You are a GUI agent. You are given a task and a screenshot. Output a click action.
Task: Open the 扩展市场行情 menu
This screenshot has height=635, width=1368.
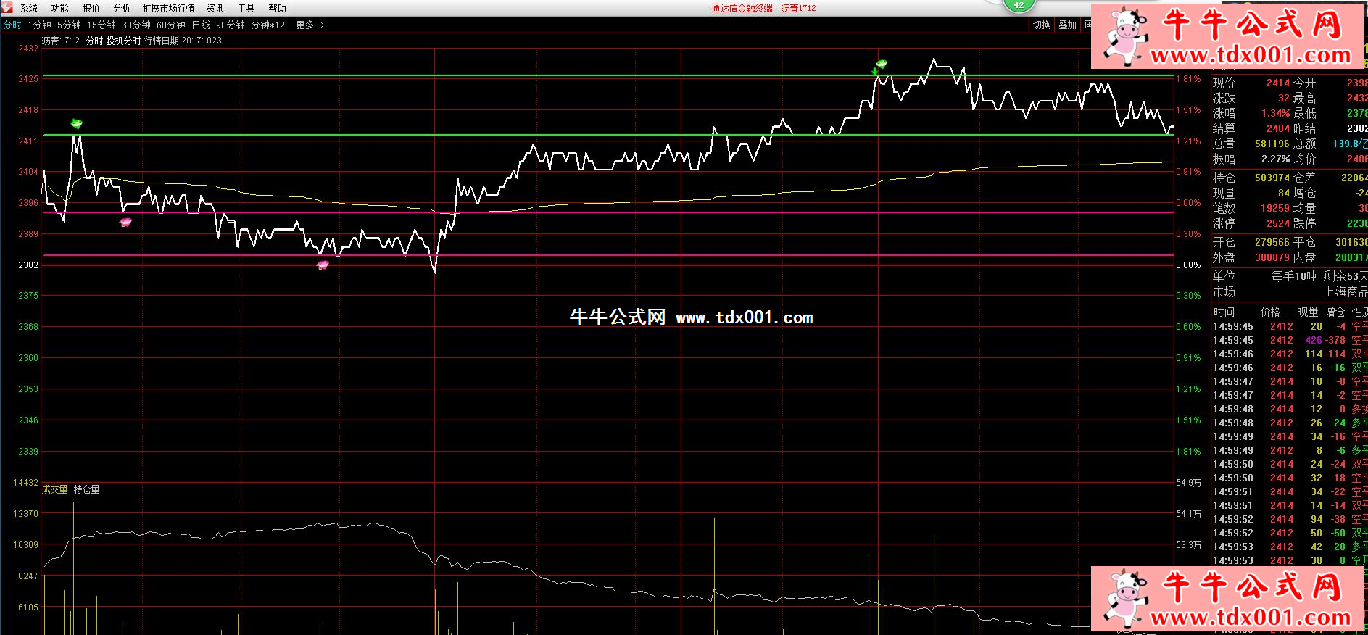(168, 8)
